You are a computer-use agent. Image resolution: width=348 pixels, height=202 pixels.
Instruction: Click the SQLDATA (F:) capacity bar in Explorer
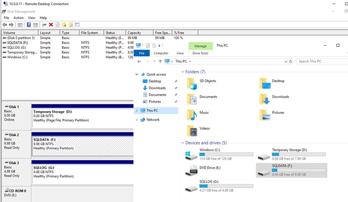click(x=299, y=170)
